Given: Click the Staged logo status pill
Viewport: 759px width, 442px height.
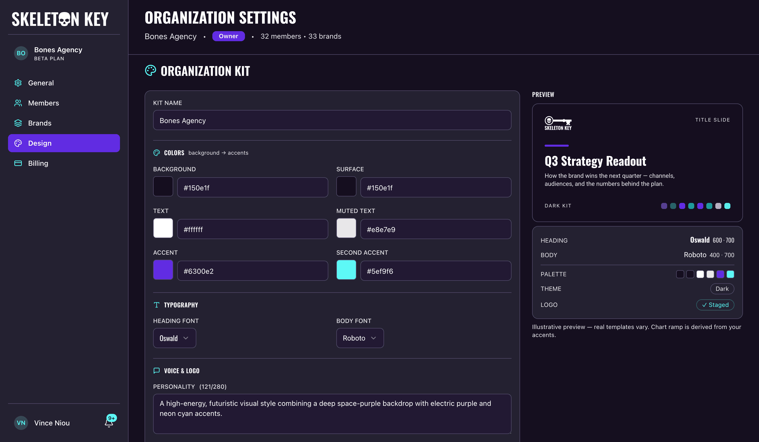Looking at the screenshot, I should pyautogui.click(x=715, y=305).
